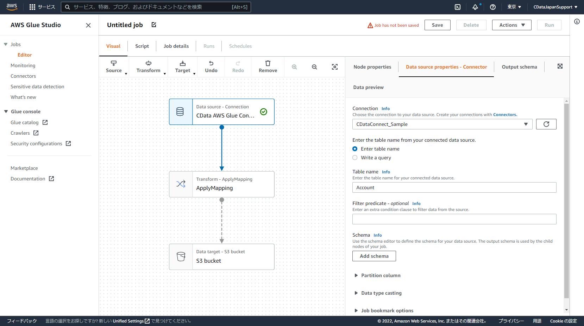584x326 pixels.
Task: Select the ApplyMapping transform node icon
Action: pos(181,184)
